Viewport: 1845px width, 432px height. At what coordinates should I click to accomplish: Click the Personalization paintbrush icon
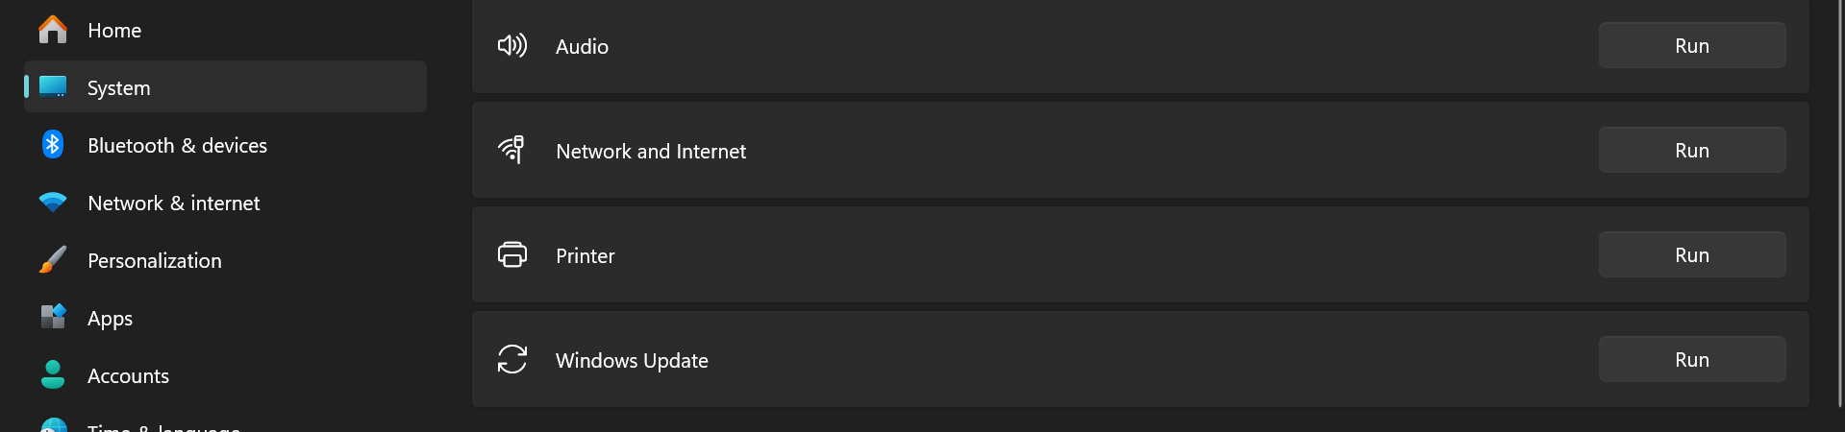tap(53, 260)
